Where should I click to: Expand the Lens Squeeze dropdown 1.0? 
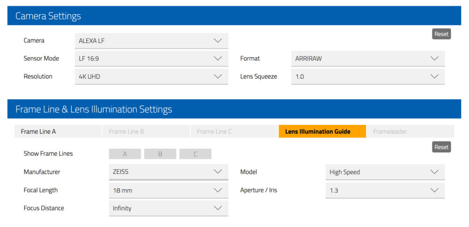(x=368, y=76)
